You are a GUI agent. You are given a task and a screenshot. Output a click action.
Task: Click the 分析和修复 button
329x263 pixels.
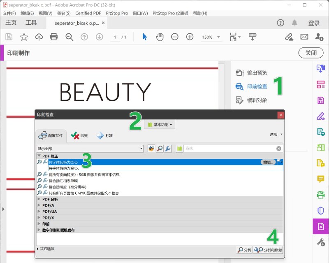coord(268,250)
